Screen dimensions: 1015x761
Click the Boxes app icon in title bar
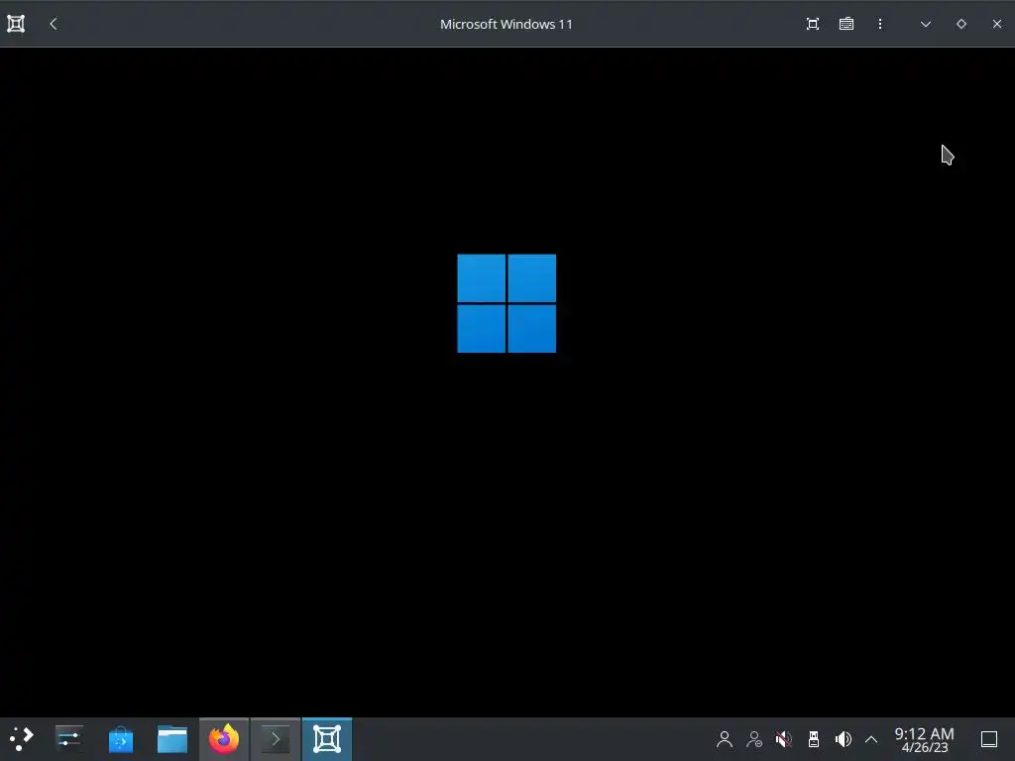(x=16, y=24)
